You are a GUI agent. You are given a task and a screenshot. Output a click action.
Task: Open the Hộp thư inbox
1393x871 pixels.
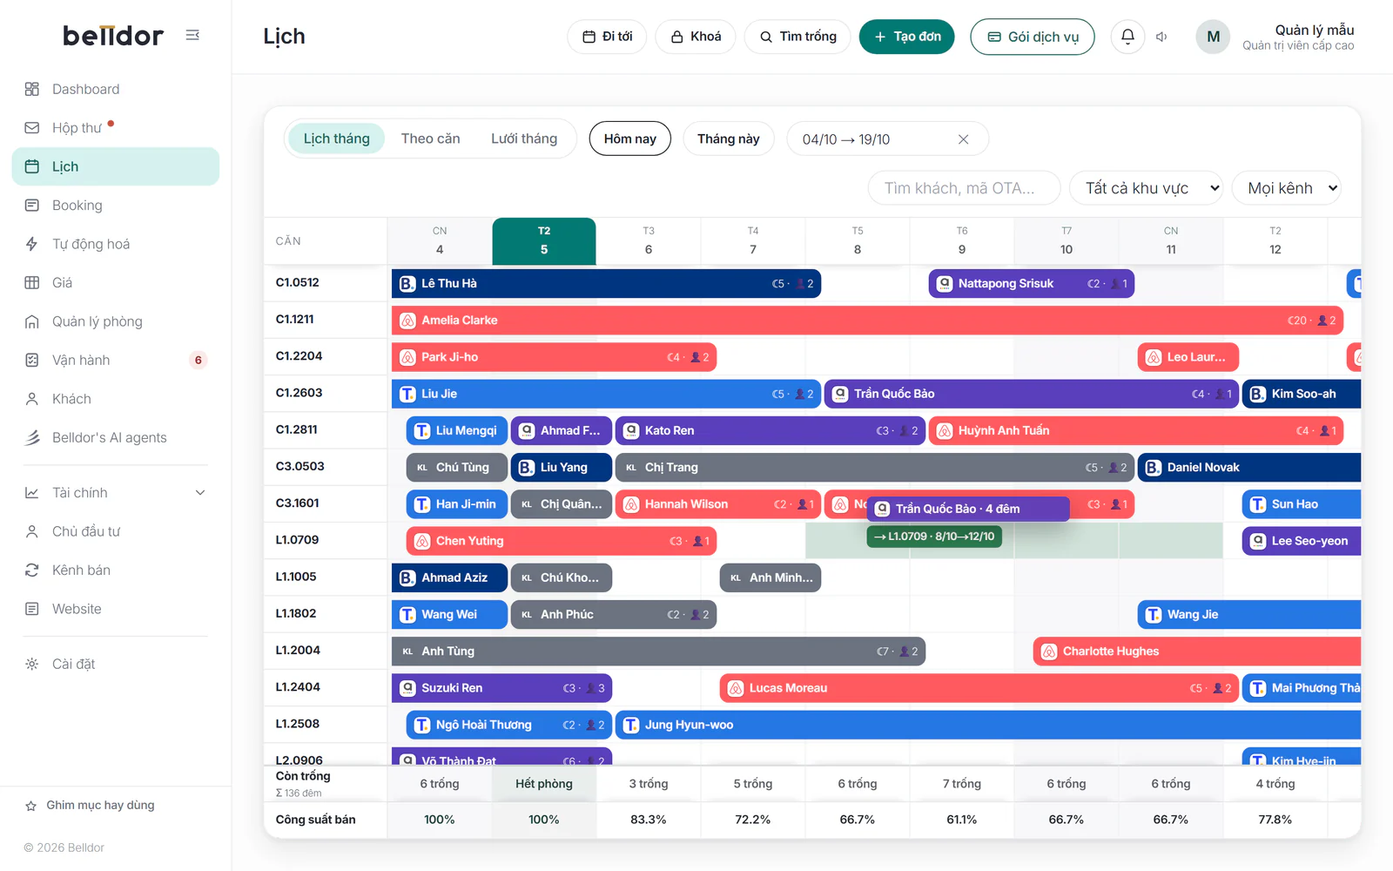tap(116, 128)
